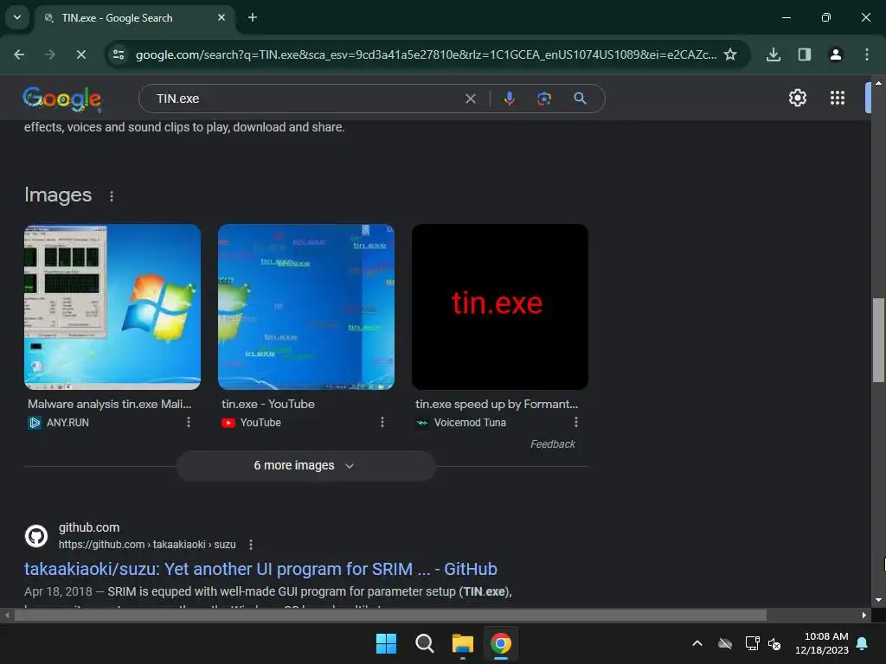Image resolution: width=886 pixels, height=664 pixels.
Task: Open network status in system tray
Action: (752, 643)
